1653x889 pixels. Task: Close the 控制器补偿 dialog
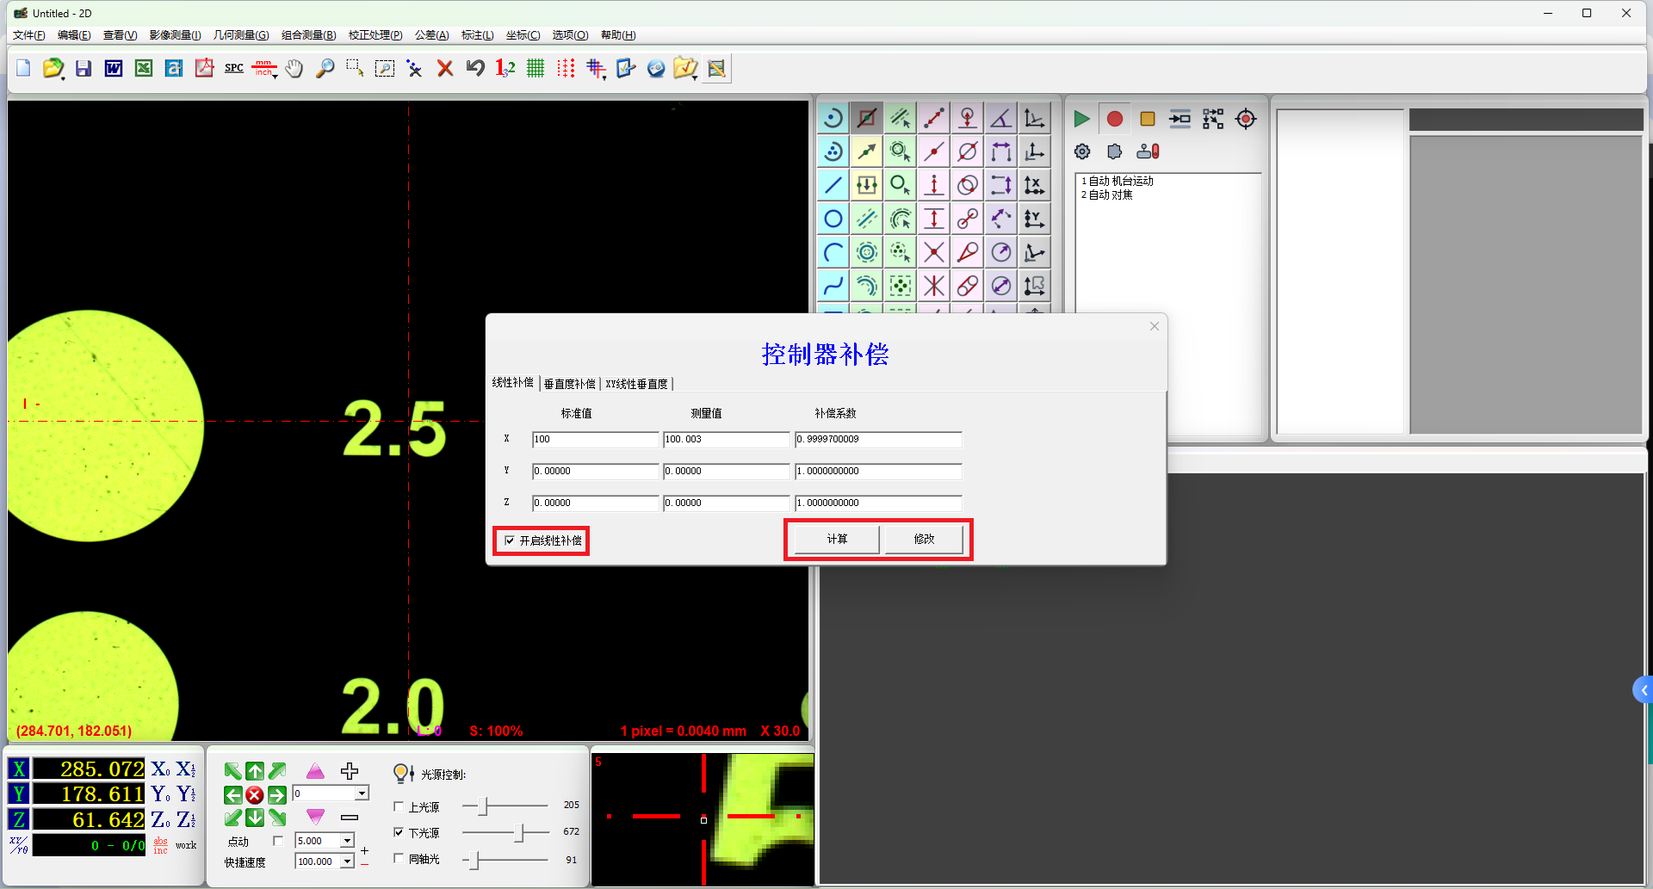pos(1155,326)
